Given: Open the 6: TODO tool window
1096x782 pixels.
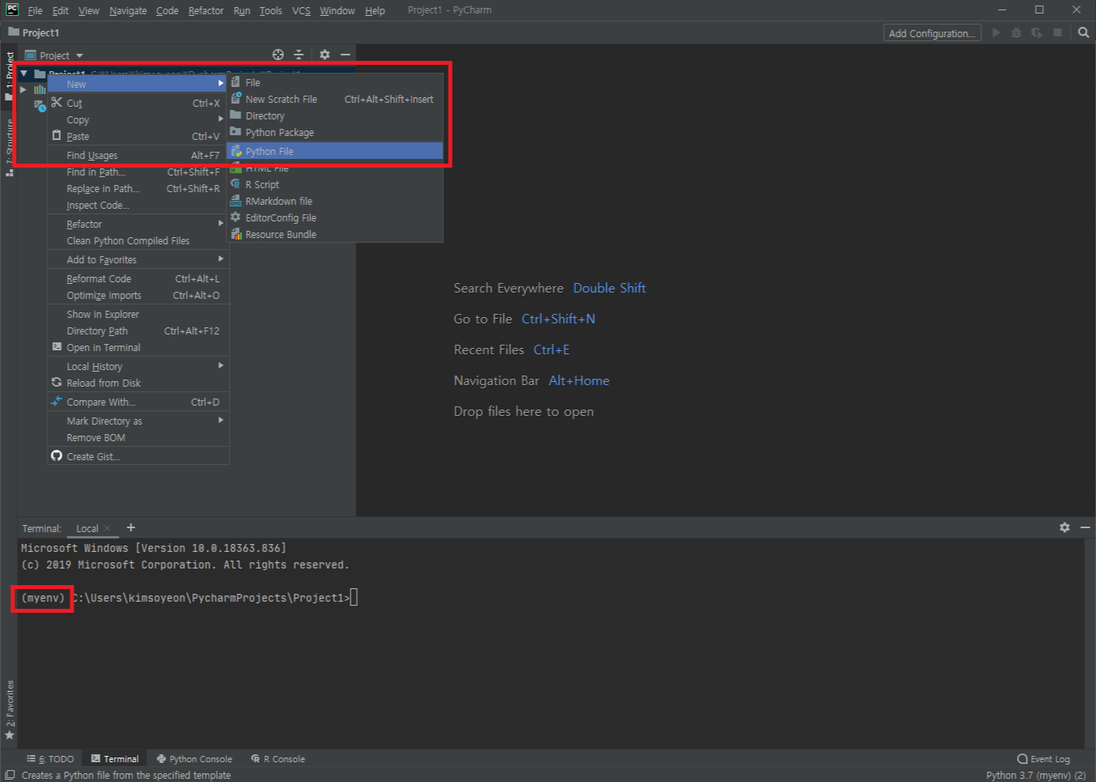Looking at the screenshot, I should (x=51, y=758).
